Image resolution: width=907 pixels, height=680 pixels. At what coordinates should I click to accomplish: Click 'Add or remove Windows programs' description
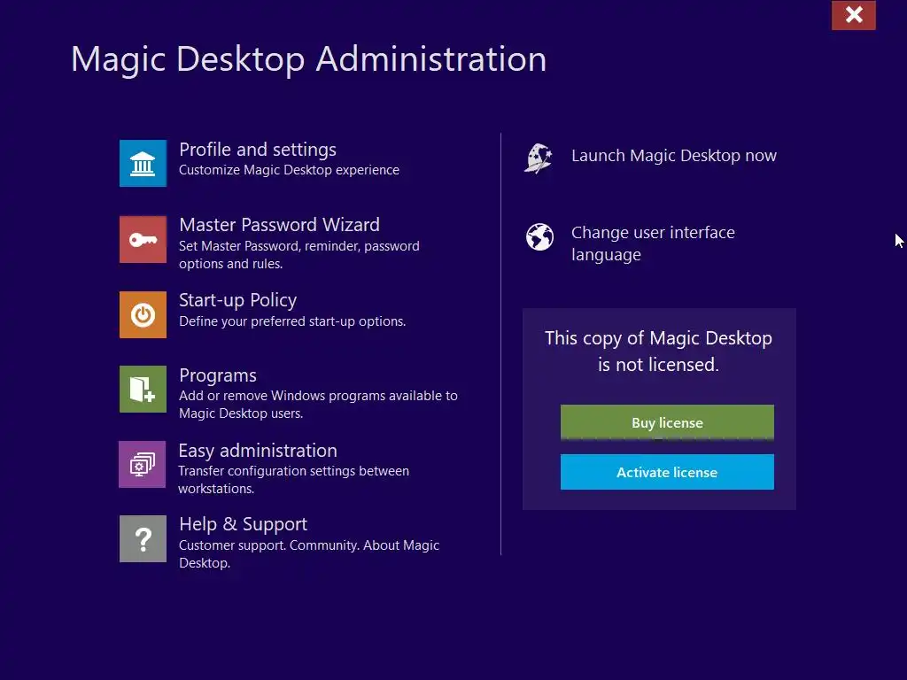[318, 405]
